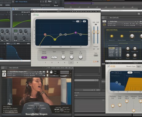Toggle second yellow Dynamic Release light
The height and width of the screenshot is (117, 142).
coord(122,36)
